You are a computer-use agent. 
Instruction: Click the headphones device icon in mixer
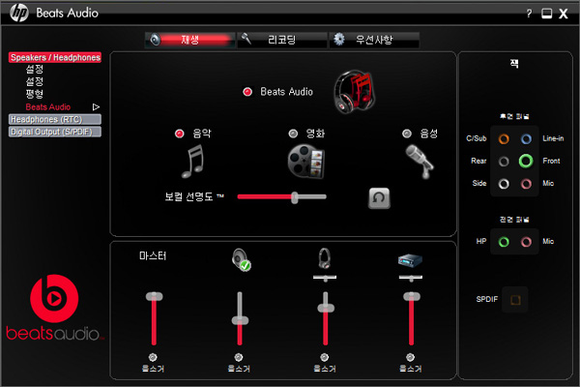click(325, 258)
